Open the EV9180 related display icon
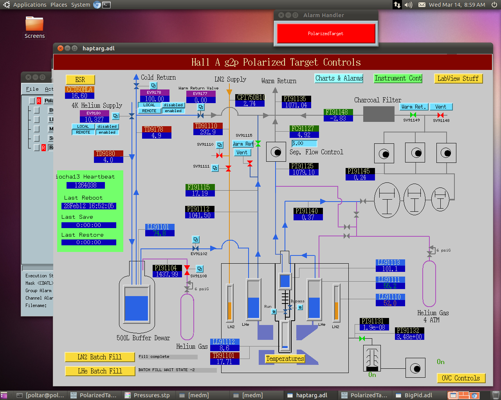This screenshot has height=400, width=501. coord(115,116)
